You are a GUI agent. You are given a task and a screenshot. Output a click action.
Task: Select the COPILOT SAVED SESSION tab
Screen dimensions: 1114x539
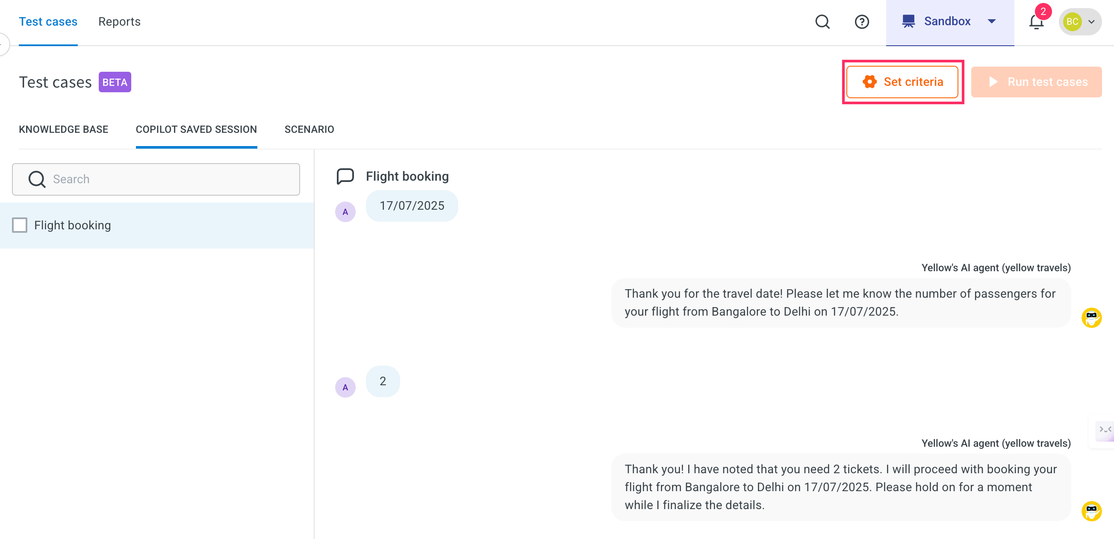(196, 129)
